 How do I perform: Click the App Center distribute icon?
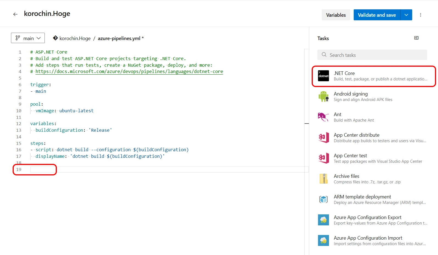point(323,138)
